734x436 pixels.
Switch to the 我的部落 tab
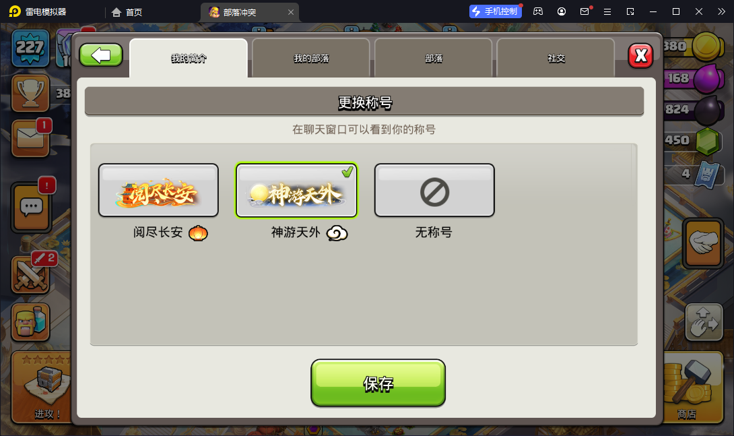coord(311,58)
